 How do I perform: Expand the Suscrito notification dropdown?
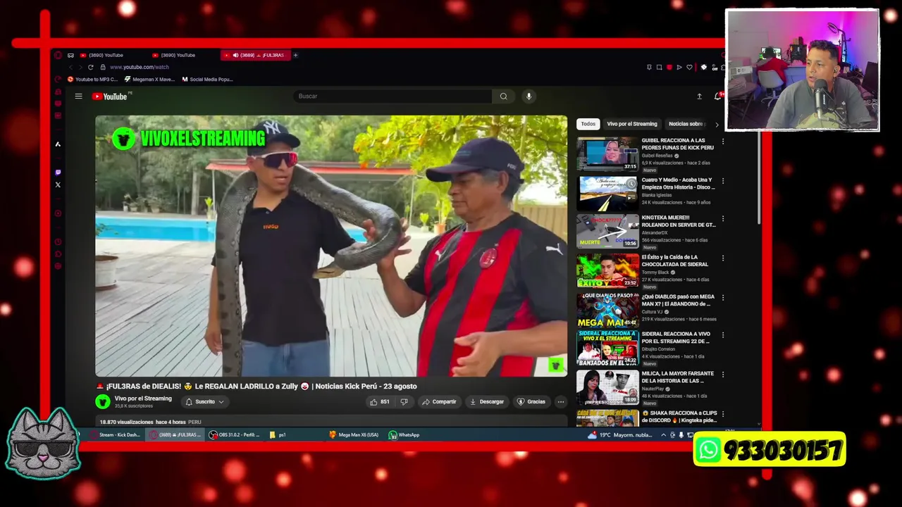point(205,402)
